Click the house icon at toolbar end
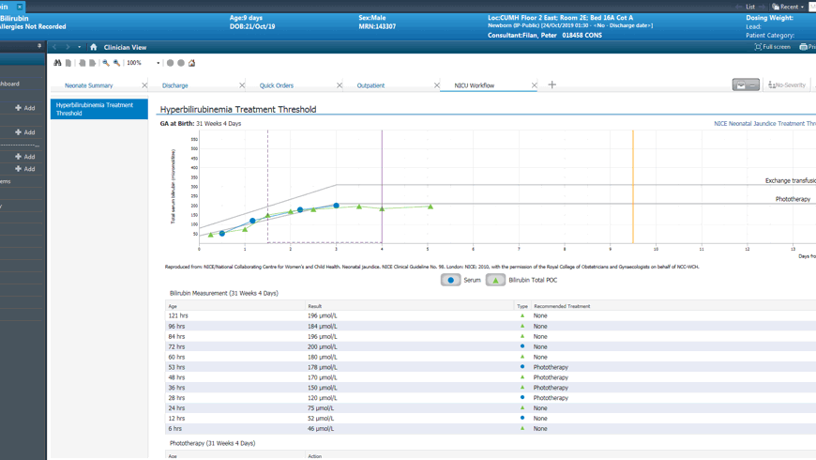 click(x=192, y=63)
